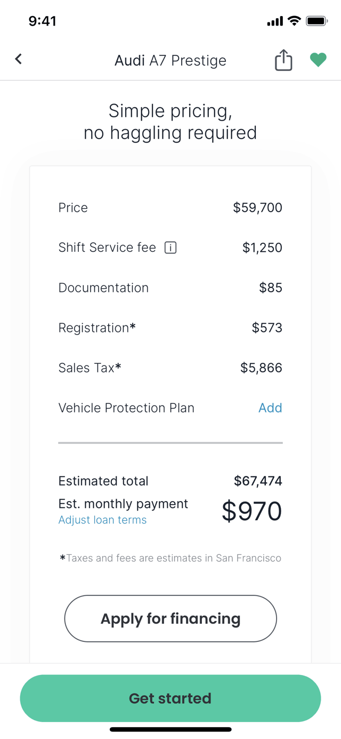341x739 pixels.
Task: Open Adjust loan terms link
Action: point(102,520)
